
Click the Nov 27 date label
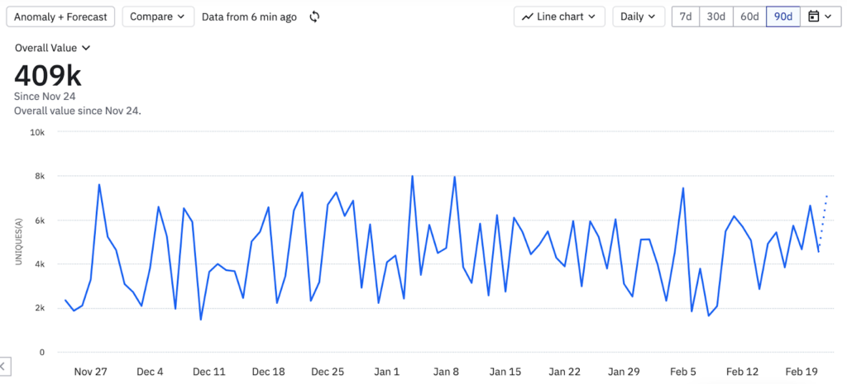click(91, 372)
